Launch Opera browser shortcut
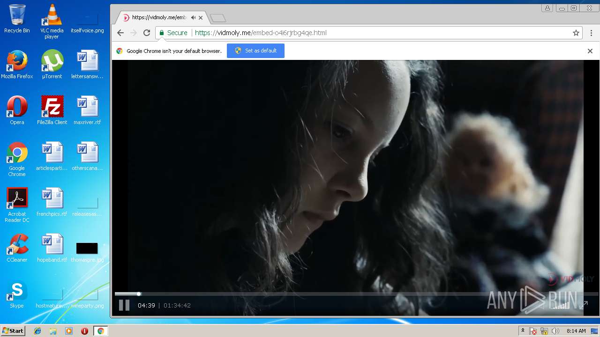600x337 pixels. coord(17,110)
